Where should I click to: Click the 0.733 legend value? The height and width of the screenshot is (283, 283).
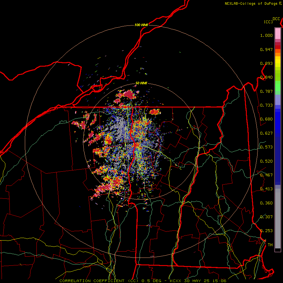tap(266, 105)
